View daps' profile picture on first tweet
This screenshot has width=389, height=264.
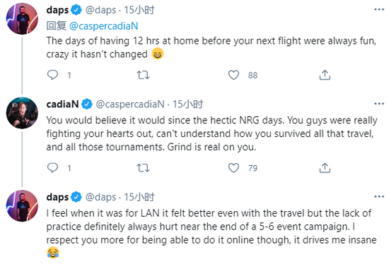pos(22,19)
